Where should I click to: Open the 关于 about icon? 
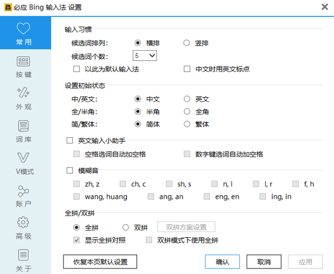point(24,255)
